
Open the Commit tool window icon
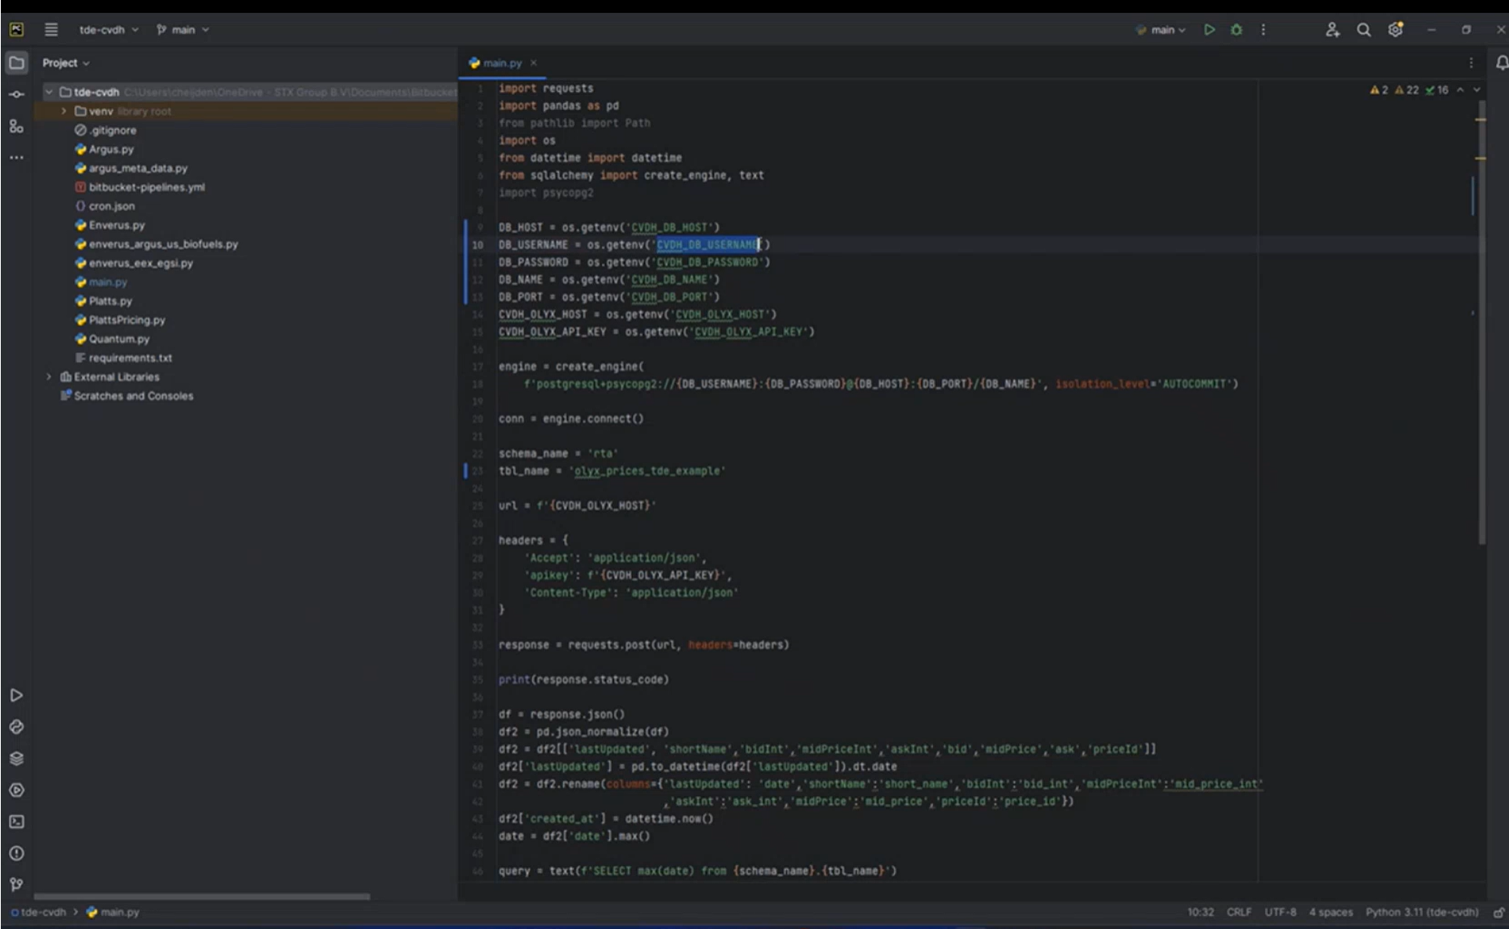point(16,94)
